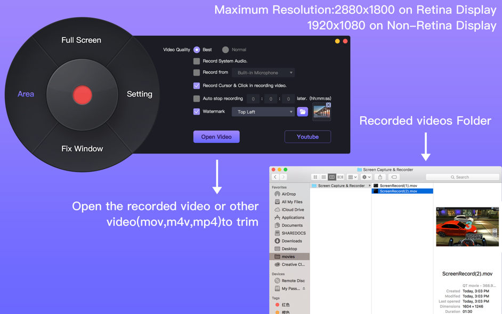Close recorder with the red button
Screen dimensions: 502x314
[345, 41]
